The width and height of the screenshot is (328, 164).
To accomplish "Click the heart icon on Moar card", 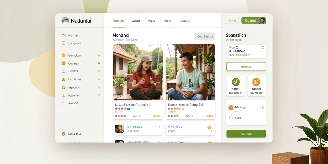I will tap(263, 47).
